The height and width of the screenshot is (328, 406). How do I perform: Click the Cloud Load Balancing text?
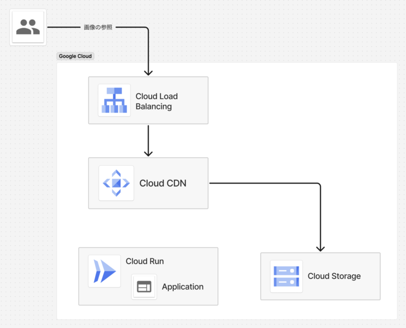pyautogui.click(x=157, y=101)
